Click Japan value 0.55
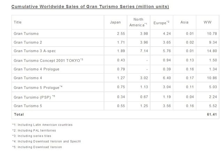223x154 pixels. click(121, 106)
